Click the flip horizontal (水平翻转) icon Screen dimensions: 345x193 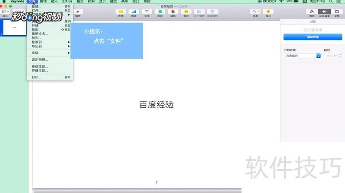(199, 12)
